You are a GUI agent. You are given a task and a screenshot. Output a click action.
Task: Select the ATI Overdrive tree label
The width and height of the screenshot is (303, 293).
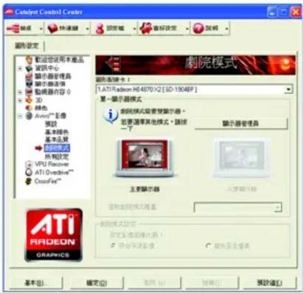[54, 172]
